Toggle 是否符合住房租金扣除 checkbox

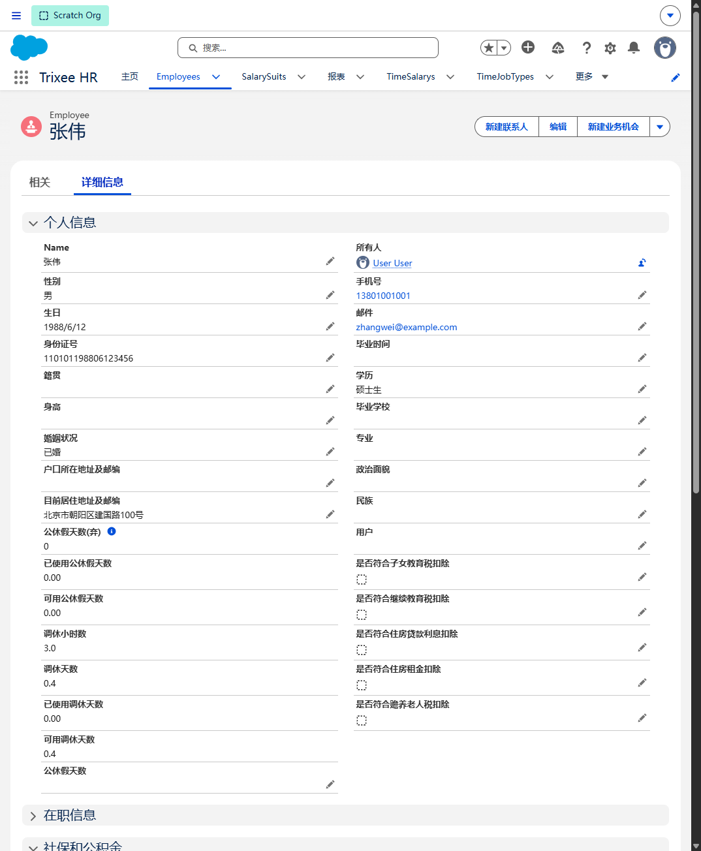pyautogui.click(x=362, y=685)
